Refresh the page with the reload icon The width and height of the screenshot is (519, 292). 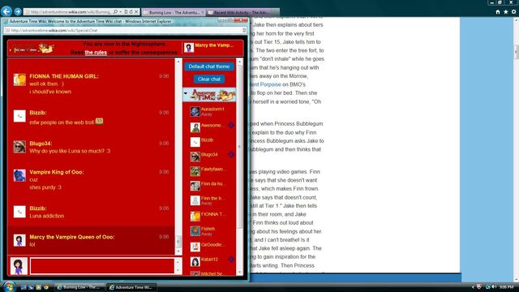tap(131, 11)
